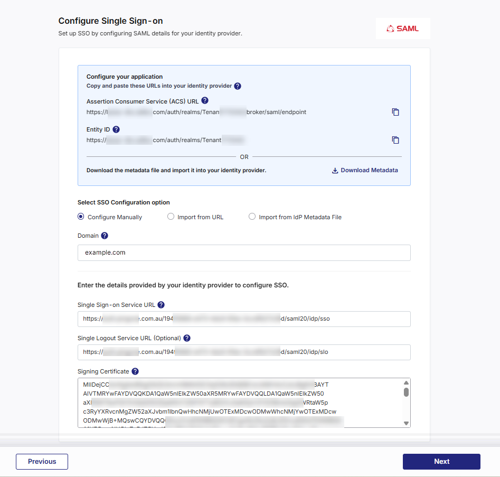Select the Import from URL option
Image resolution: width=500 pixels, height=477 pixels.
171,217
